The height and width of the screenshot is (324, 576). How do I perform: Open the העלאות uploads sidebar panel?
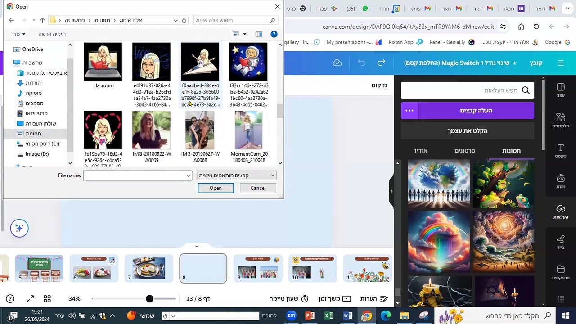561,211
